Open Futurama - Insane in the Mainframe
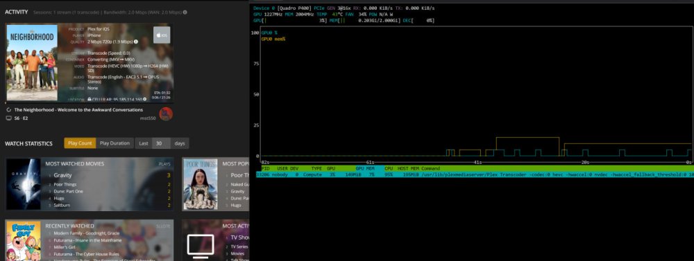694x261 pixels. (x=87, y=240)
